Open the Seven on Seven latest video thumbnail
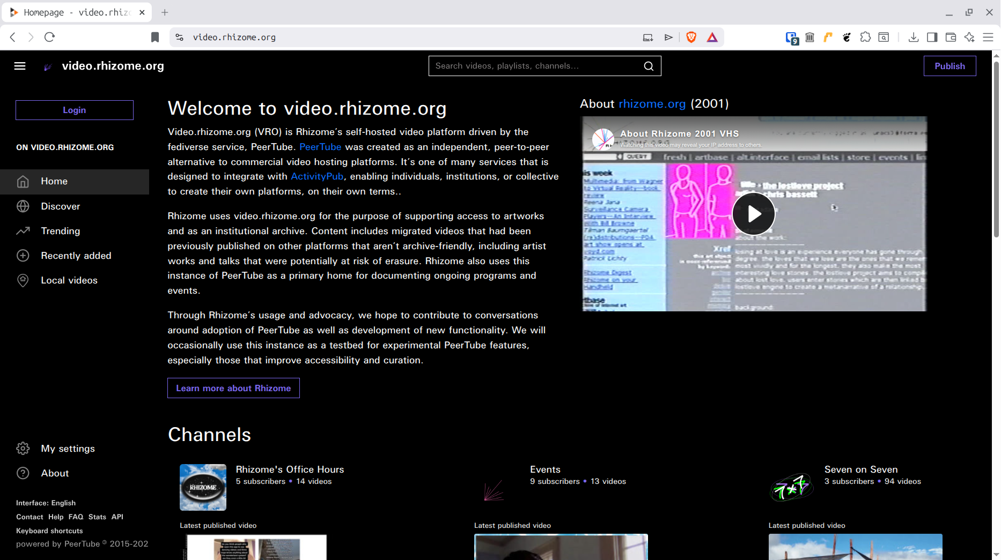The height and width of the screenshot is (560, 1001). (855, 547)
